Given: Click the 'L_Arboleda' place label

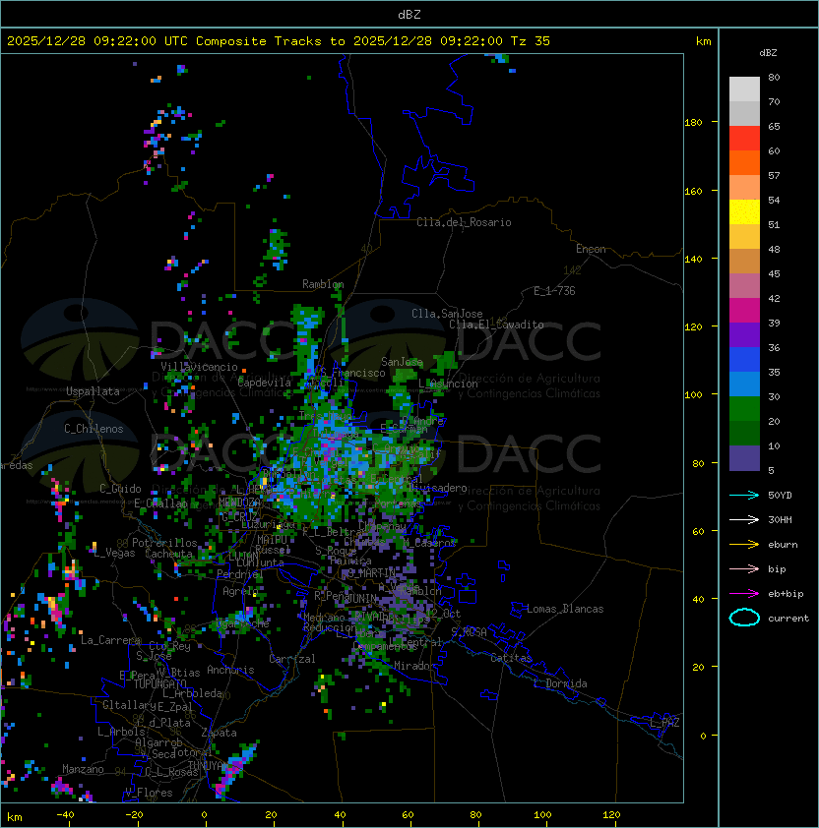Looking at the screenshot, I should pyautogui.click(x=193, y=694).
